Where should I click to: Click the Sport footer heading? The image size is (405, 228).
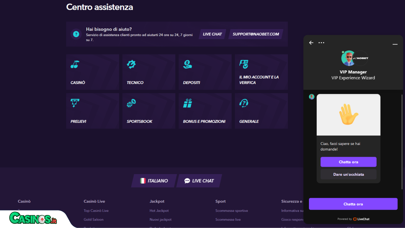point(221,202)
